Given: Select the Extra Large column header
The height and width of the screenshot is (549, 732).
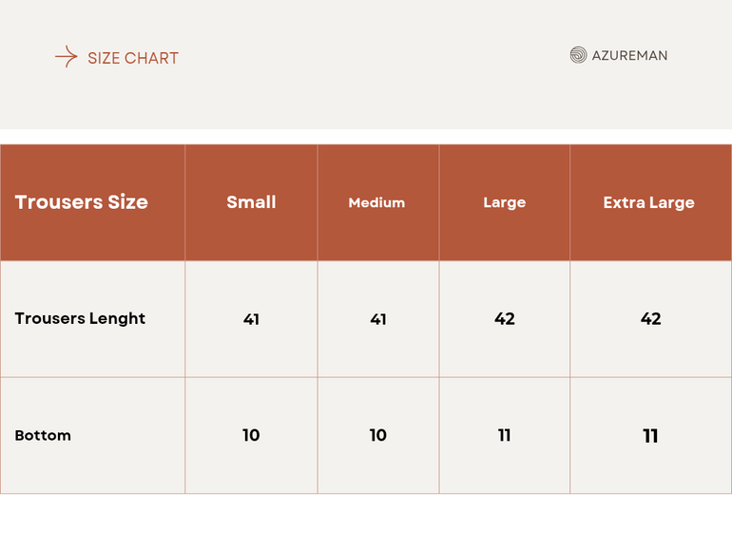Looking at the screenshot, I should click(x=648, y=202).
